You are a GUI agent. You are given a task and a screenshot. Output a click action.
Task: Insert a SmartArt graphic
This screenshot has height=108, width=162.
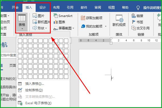pyautogui.click(x=63, y=16)
